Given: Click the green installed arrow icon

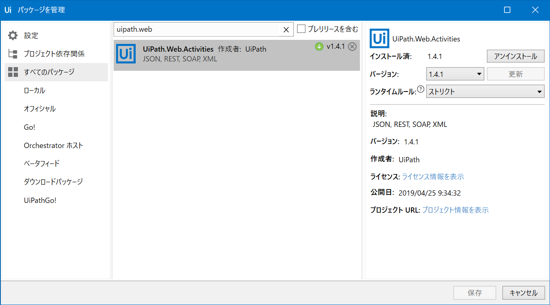Looking at the screenshot, I should pyautogui.click(x=319, y=47).
